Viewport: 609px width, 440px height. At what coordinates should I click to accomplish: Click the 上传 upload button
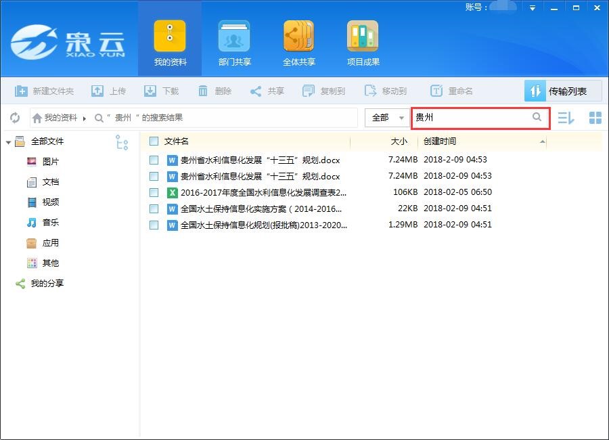tap(109, 91)
